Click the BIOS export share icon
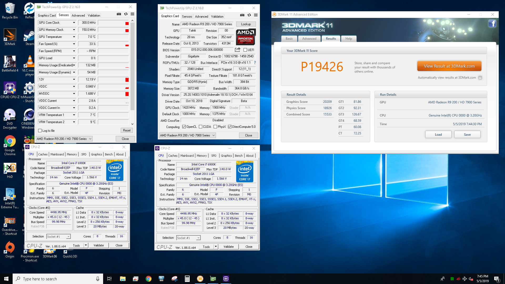The width and height of the screenshot is (505, 284). click(x=238, y=50)
